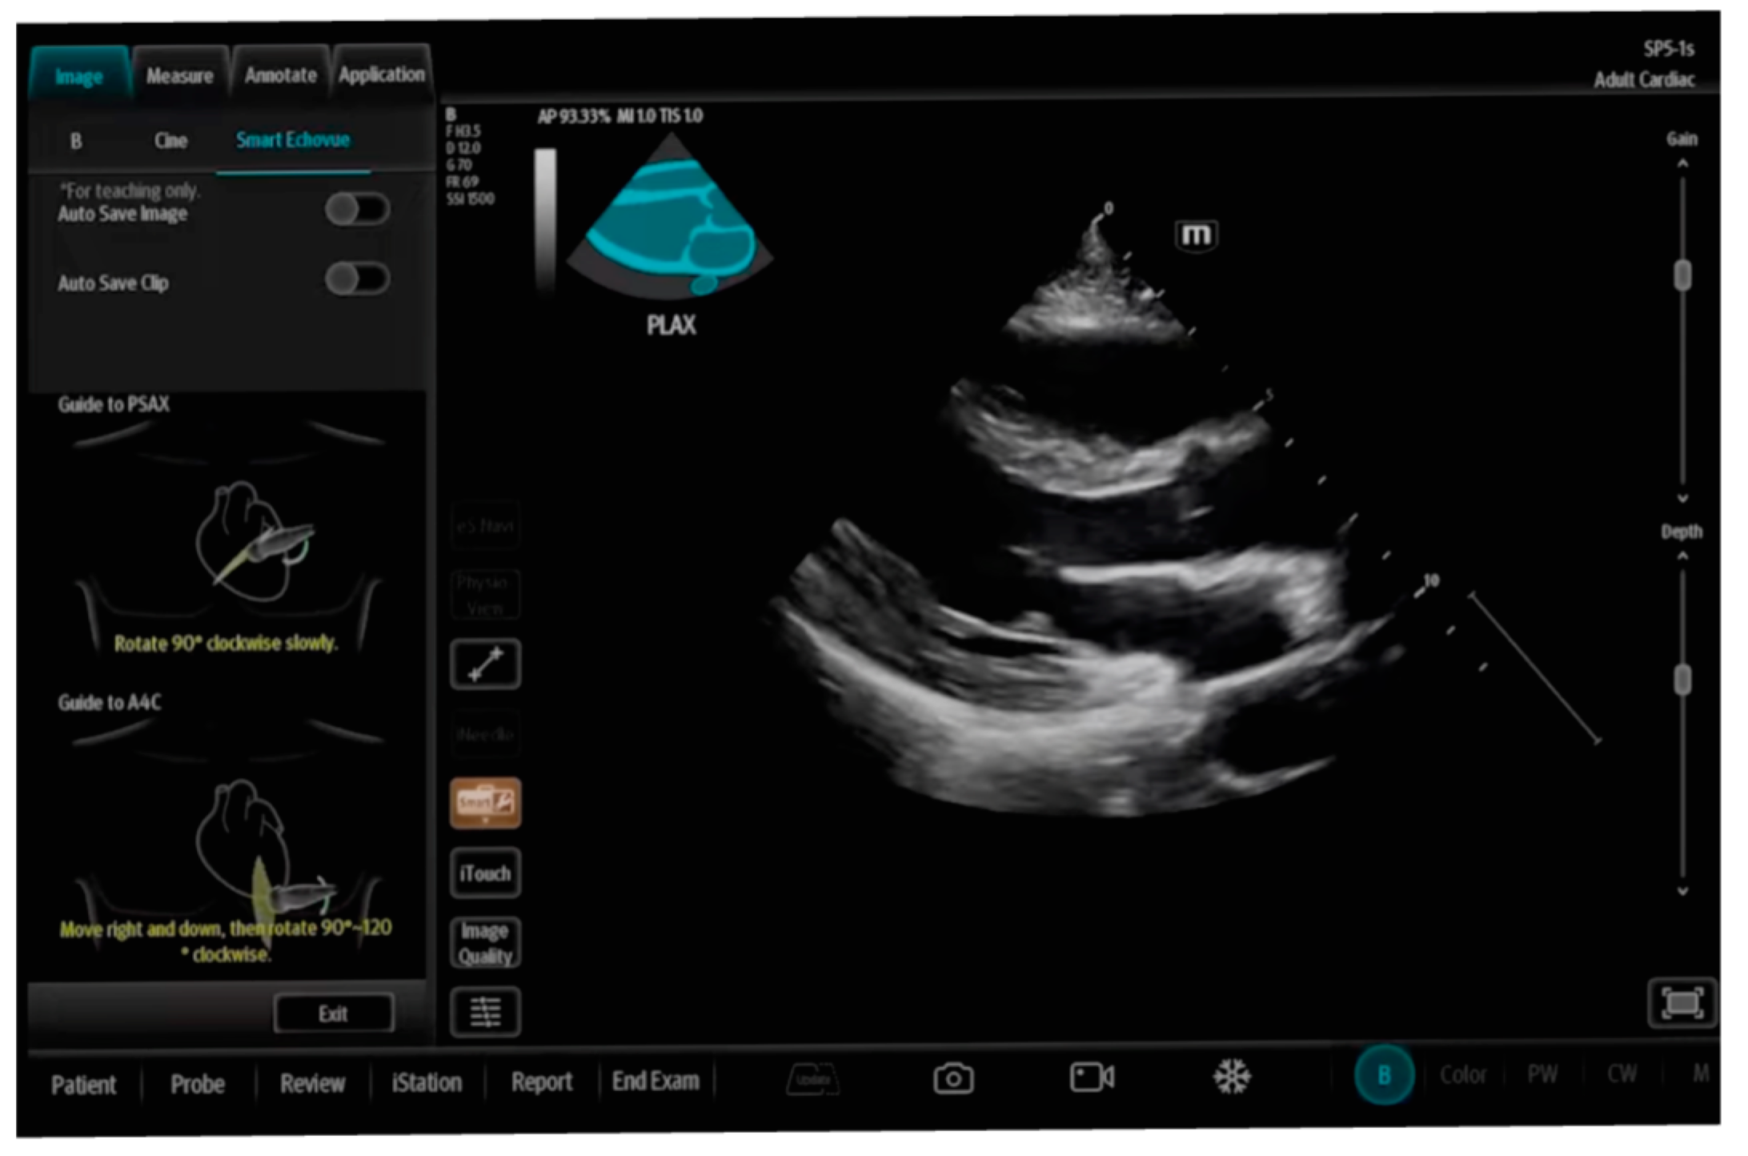Click the Gain down arrow
This screenshot has height=1156, width=1748.
pyautogui.click(x=1682, y=498)
